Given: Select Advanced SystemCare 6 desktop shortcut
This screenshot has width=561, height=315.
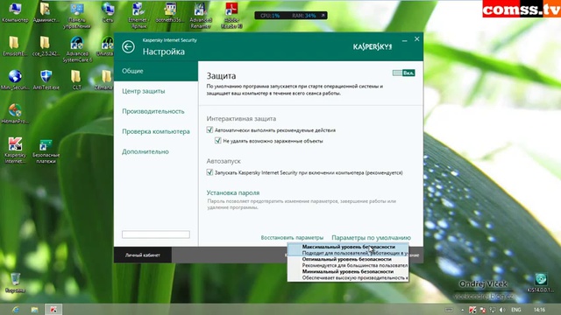Looking at the screenshot, I should pyautogui.click(x=77, y=49).
